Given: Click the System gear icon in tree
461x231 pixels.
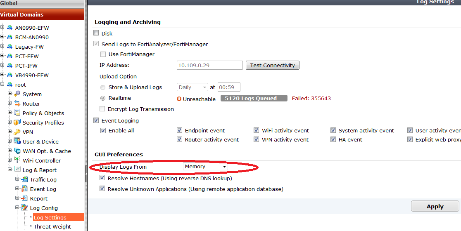Looking at the screenshot, I should pos(17,94).
